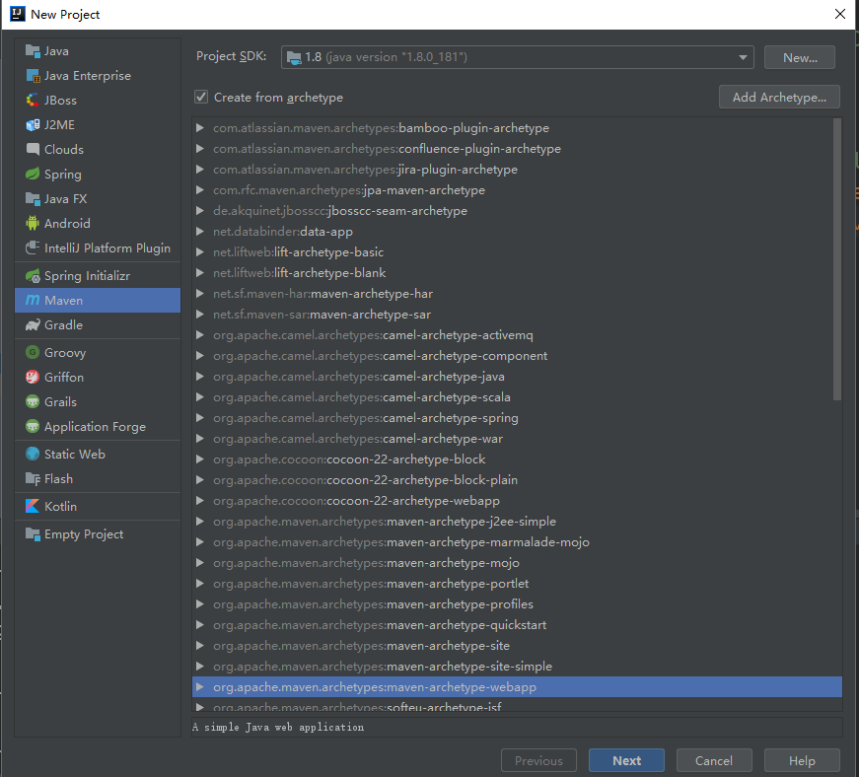Image resolution: width=859 pixels, height=777 pixels.
Task: Expand maven-archetype-webapp tree node
Action: pyautogui.click(x=200, y=687)
